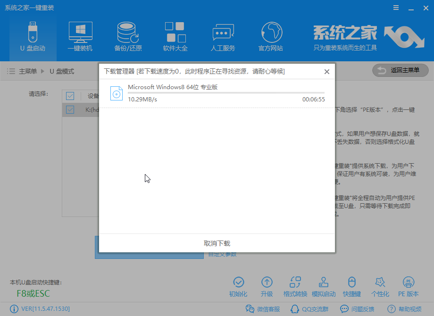The image size is (434, 316).
Task: Click the download progress bar
Action: pos(226,92)
